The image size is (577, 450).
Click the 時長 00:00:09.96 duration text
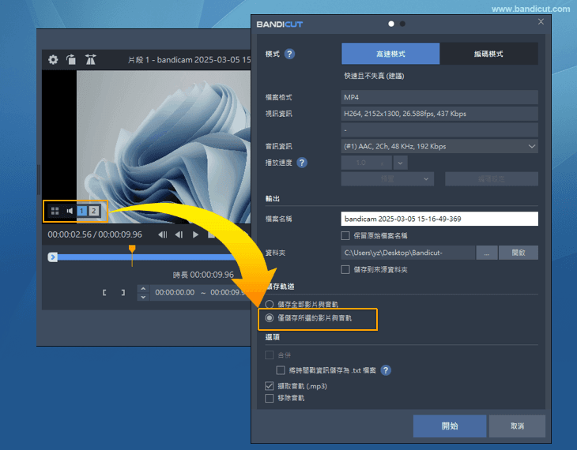(203, 275)
